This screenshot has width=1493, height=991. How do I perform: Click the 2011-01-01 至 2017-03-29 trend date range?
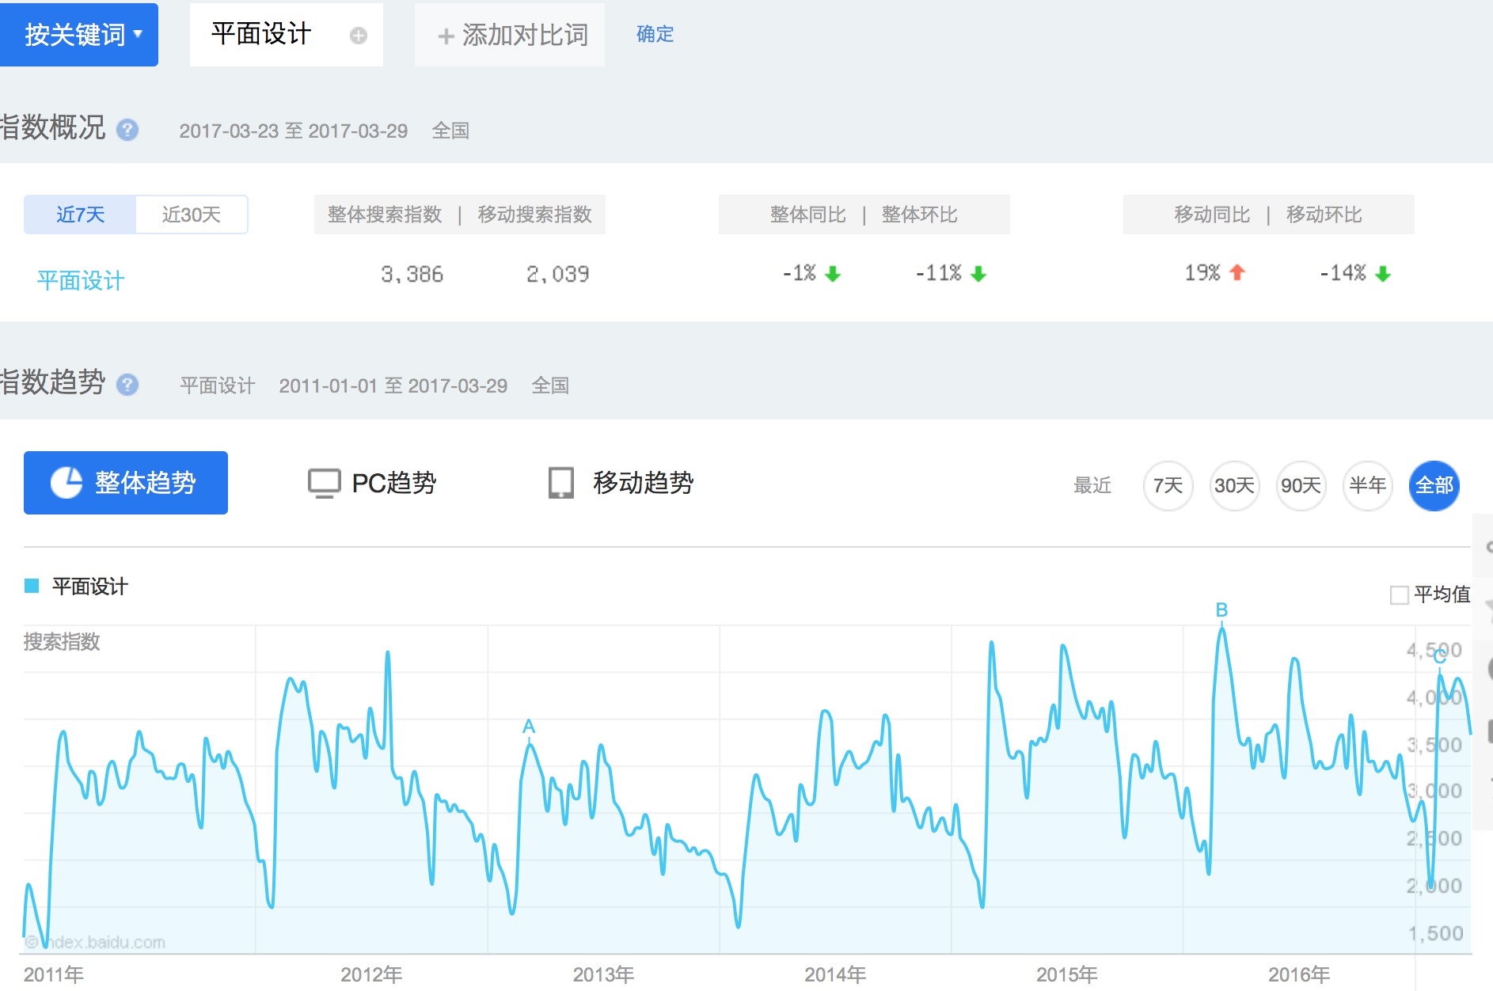[393, 385]
